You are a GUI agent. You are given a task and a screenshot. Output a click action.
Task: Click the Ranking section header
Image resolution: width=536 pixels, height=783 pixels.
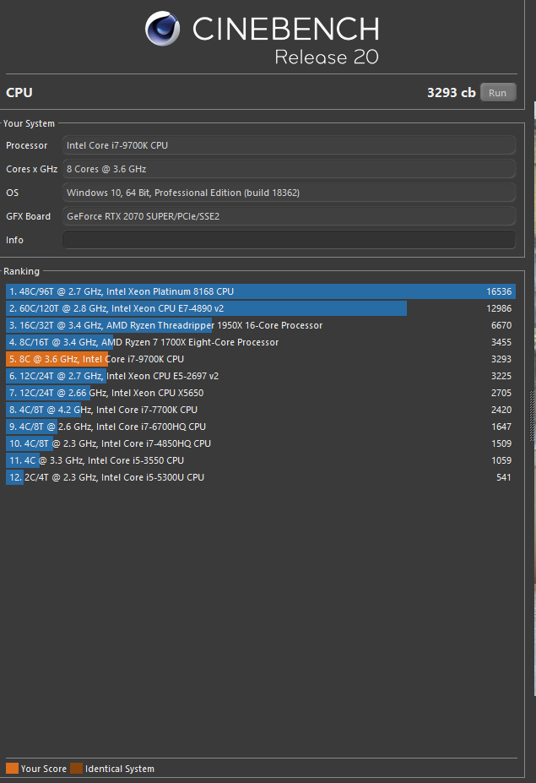pos(21,271)
